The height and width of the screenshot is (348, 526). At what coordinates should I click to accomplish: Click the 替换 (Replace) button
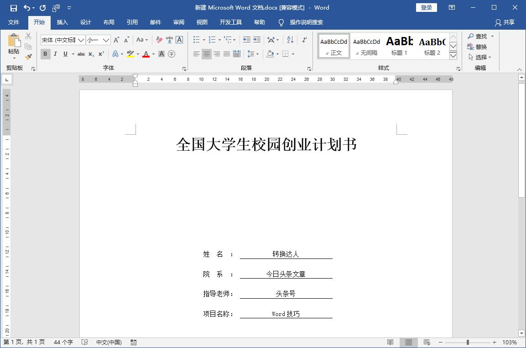tap(477, 47)
